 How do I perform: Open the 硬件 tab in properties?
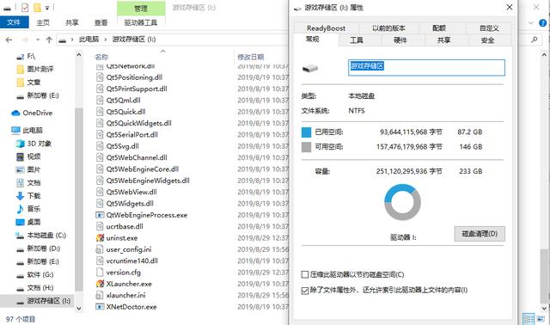click(400, 40)
